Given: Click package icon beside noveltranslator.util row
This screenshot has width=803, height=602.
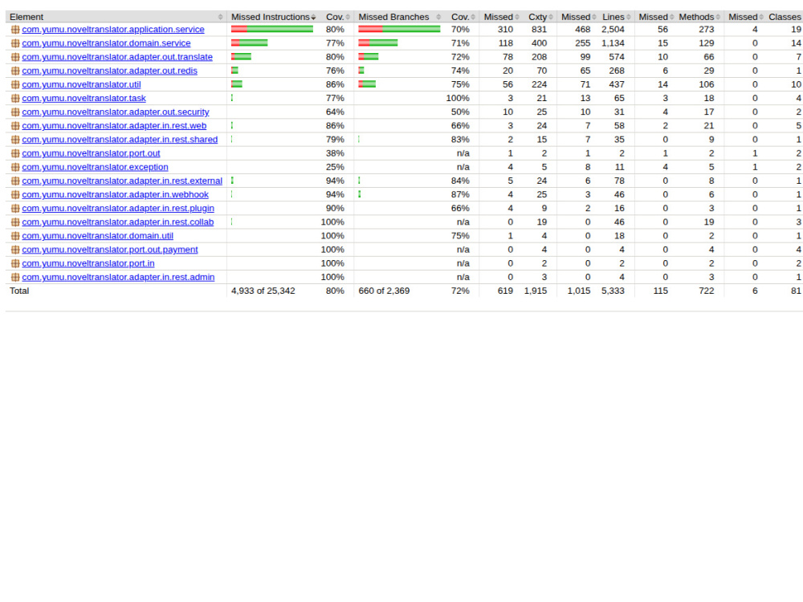Looking at the screenshot, I should [x=15, y=85].
